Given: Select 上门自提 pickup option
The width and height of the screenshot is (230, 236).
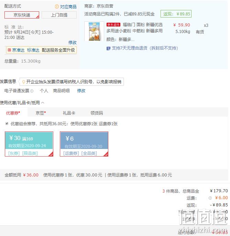Looking at the screenshot, I should coord(59,15).
